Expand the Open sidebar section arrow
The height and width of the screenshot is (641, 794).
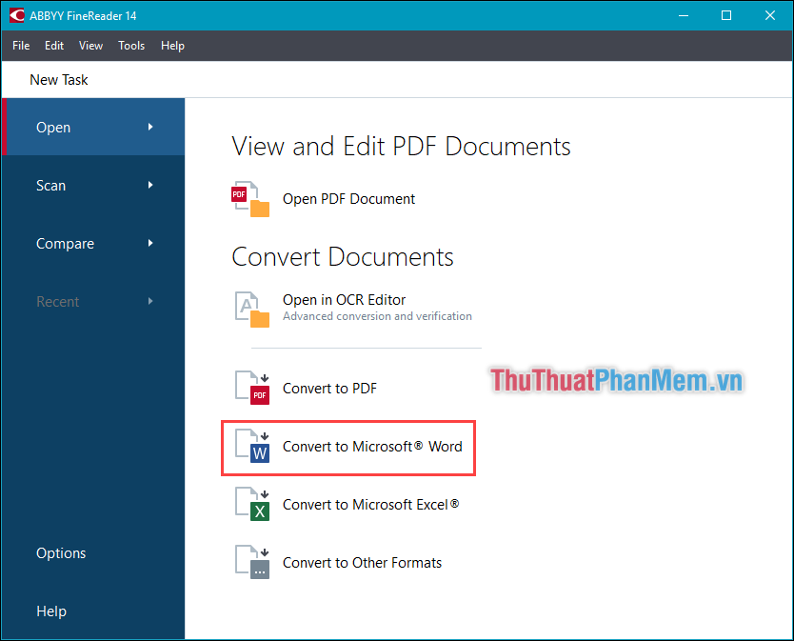pos(150,127)
